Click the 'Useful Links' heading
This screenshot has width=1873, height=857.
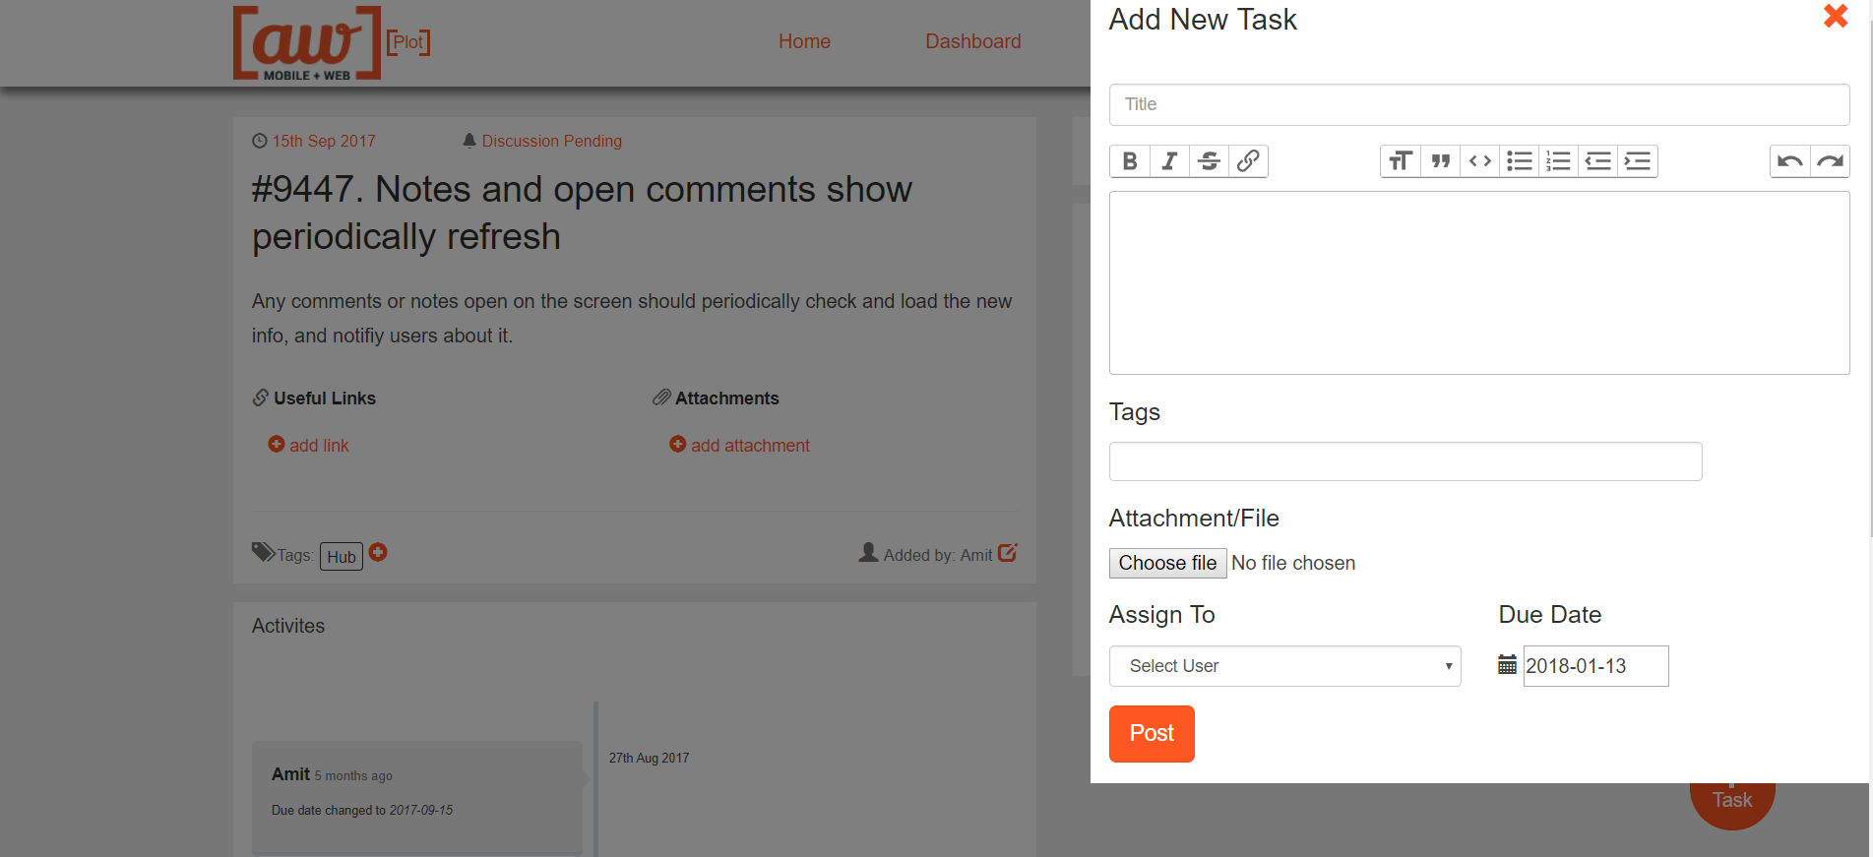coord(325,398)
